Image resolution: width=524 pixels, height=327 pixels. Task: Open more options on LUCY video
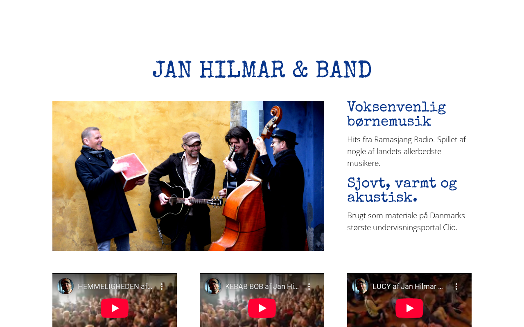tap(456, 287)
